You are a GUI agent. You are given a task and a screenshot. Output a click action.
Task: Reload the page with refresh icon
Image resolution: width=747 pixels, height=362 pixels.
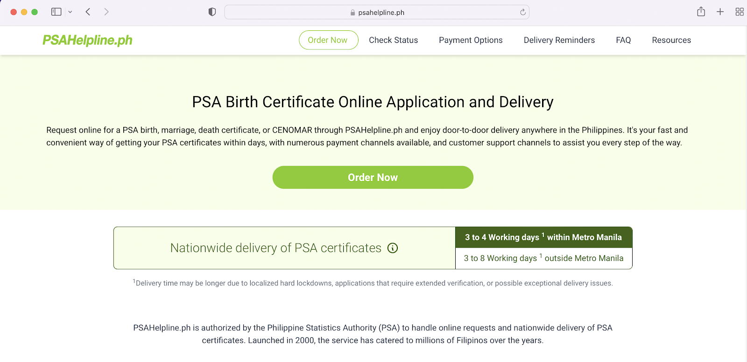(523, 12)
